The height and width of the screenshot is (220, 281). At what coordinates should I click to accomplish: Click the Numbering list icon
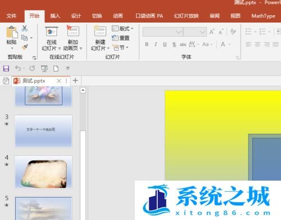pos(262,32)
